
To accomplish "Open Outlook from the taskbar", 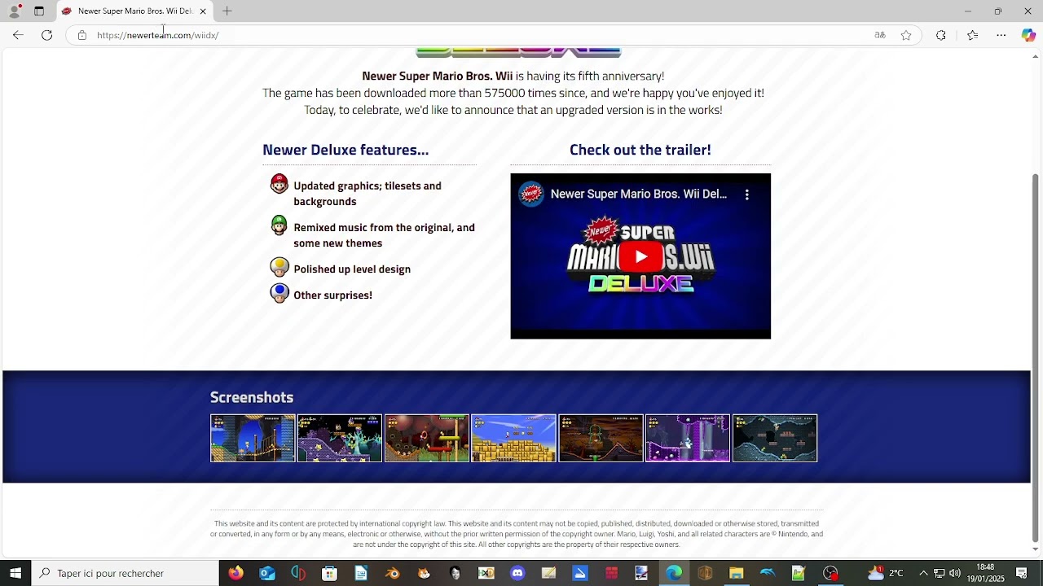I will tap(267, 573).
